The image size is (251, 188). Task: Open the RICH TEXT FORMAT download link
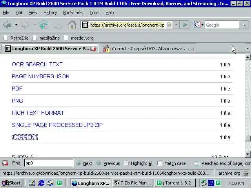38,113
